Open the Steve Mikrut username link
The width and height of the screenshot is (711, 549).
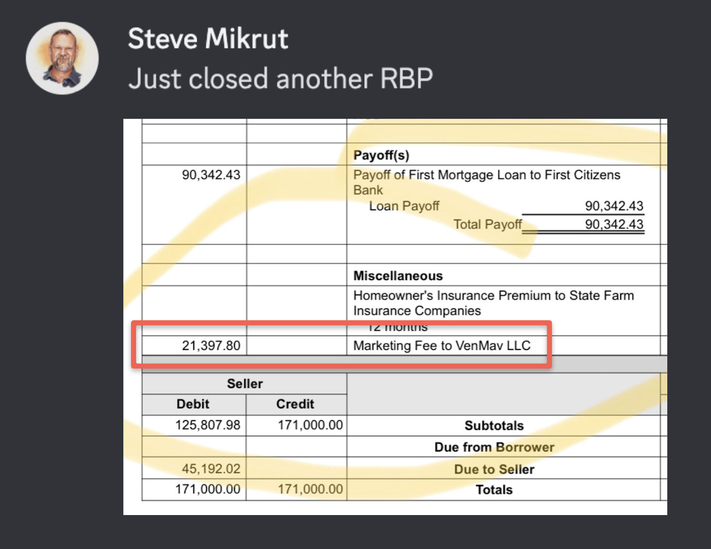pyautogui.click(x=208, y=39)
